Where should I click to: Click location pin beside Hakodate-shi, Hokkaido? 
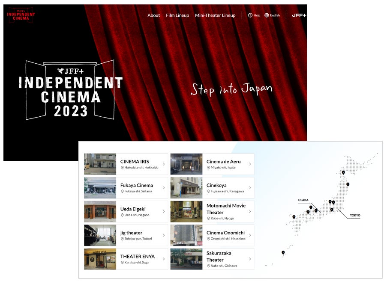point(122,167)
